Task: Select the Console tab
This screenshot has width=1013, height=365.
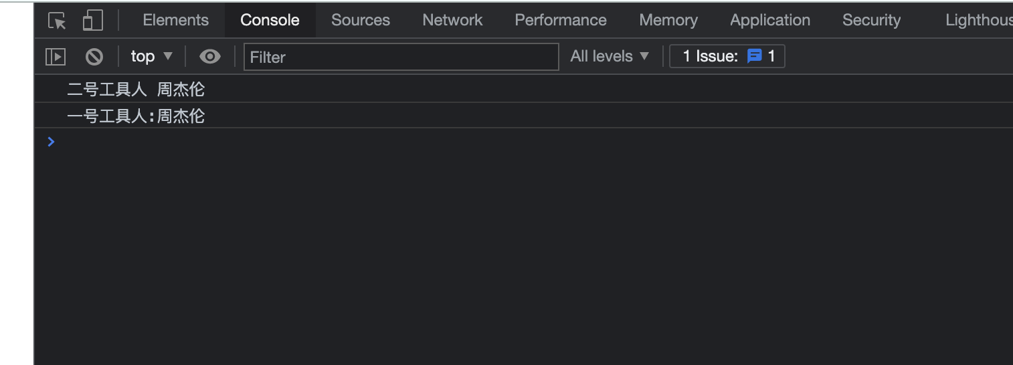Action: click(x=270, y=20)
